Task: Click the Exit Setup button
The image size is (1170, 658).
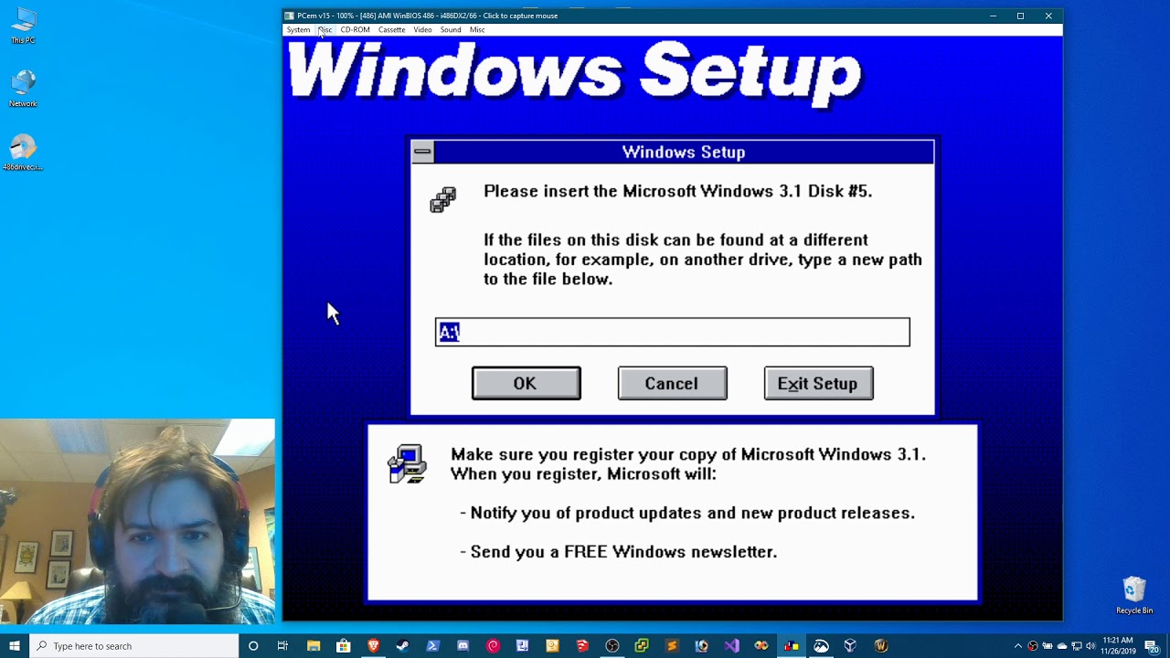Action: tap(818, 384)
